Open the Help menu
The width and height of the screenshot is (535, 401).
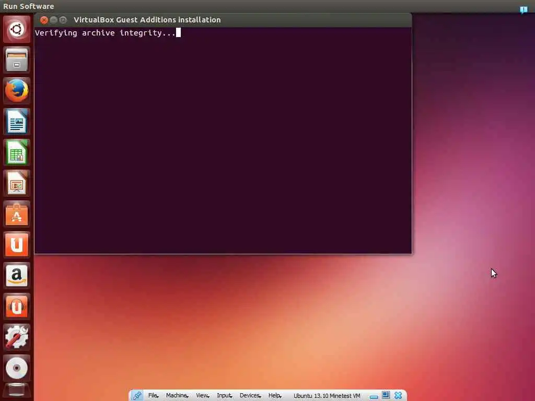275,396
